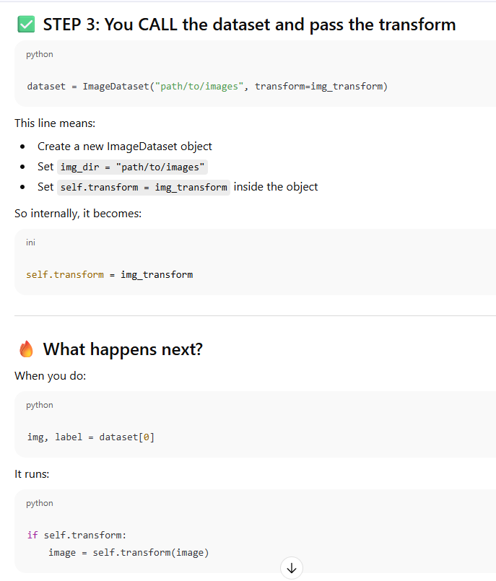Screen dimensions: 496x581
Task: Click the inline self.transform code in the bullet
Action: click(144, 187)
